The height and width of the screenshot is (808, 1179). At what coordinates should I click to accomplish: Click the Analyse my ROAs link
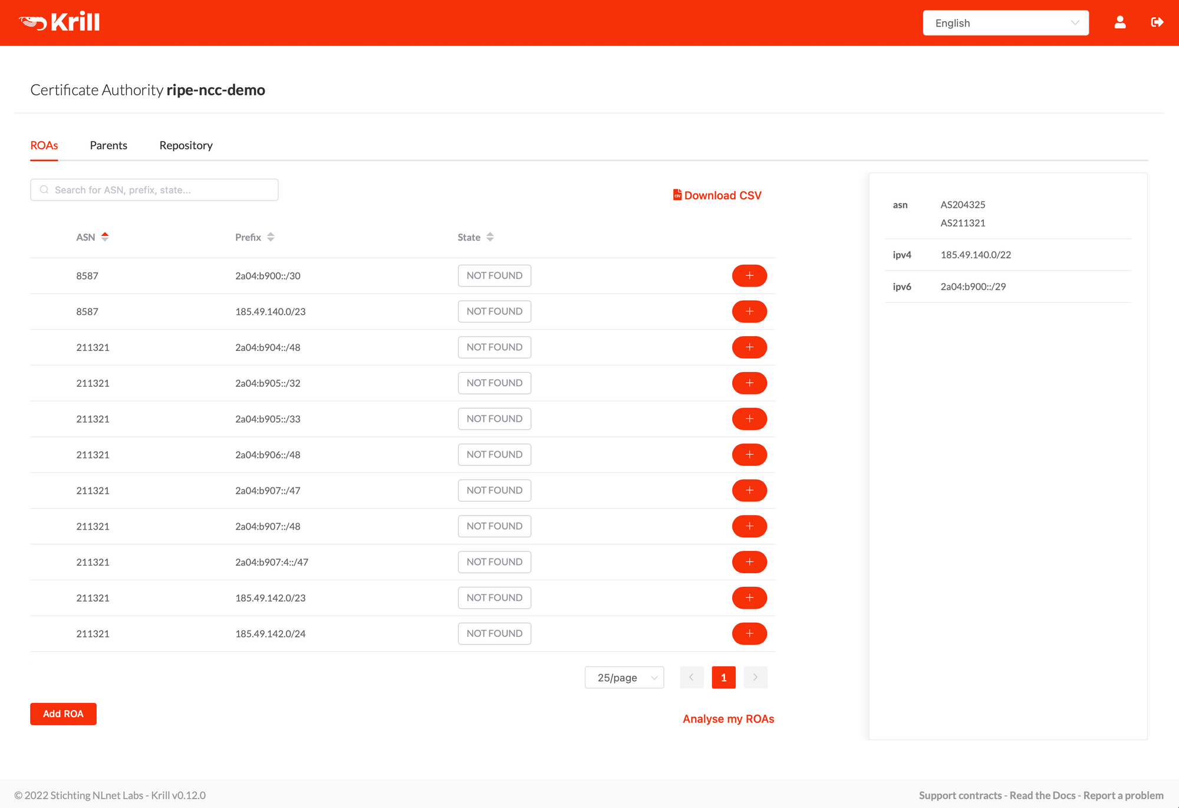pyautogui.click(x=729, y=718)
